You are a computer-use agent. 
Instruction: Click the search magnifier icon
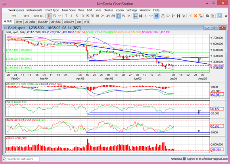[4, 159]
